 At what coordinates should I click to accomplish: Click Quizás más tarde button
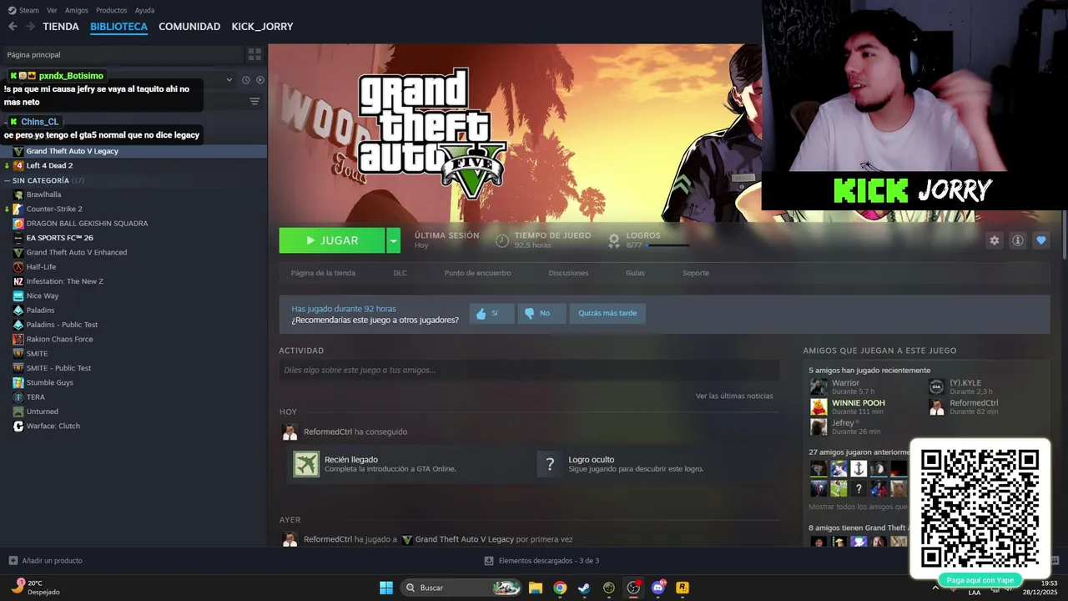click(x=607, y=313)
